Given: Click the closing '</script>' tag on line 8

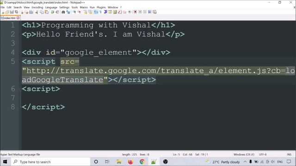Looking at the screenshot, I should [x=43, y=107].
